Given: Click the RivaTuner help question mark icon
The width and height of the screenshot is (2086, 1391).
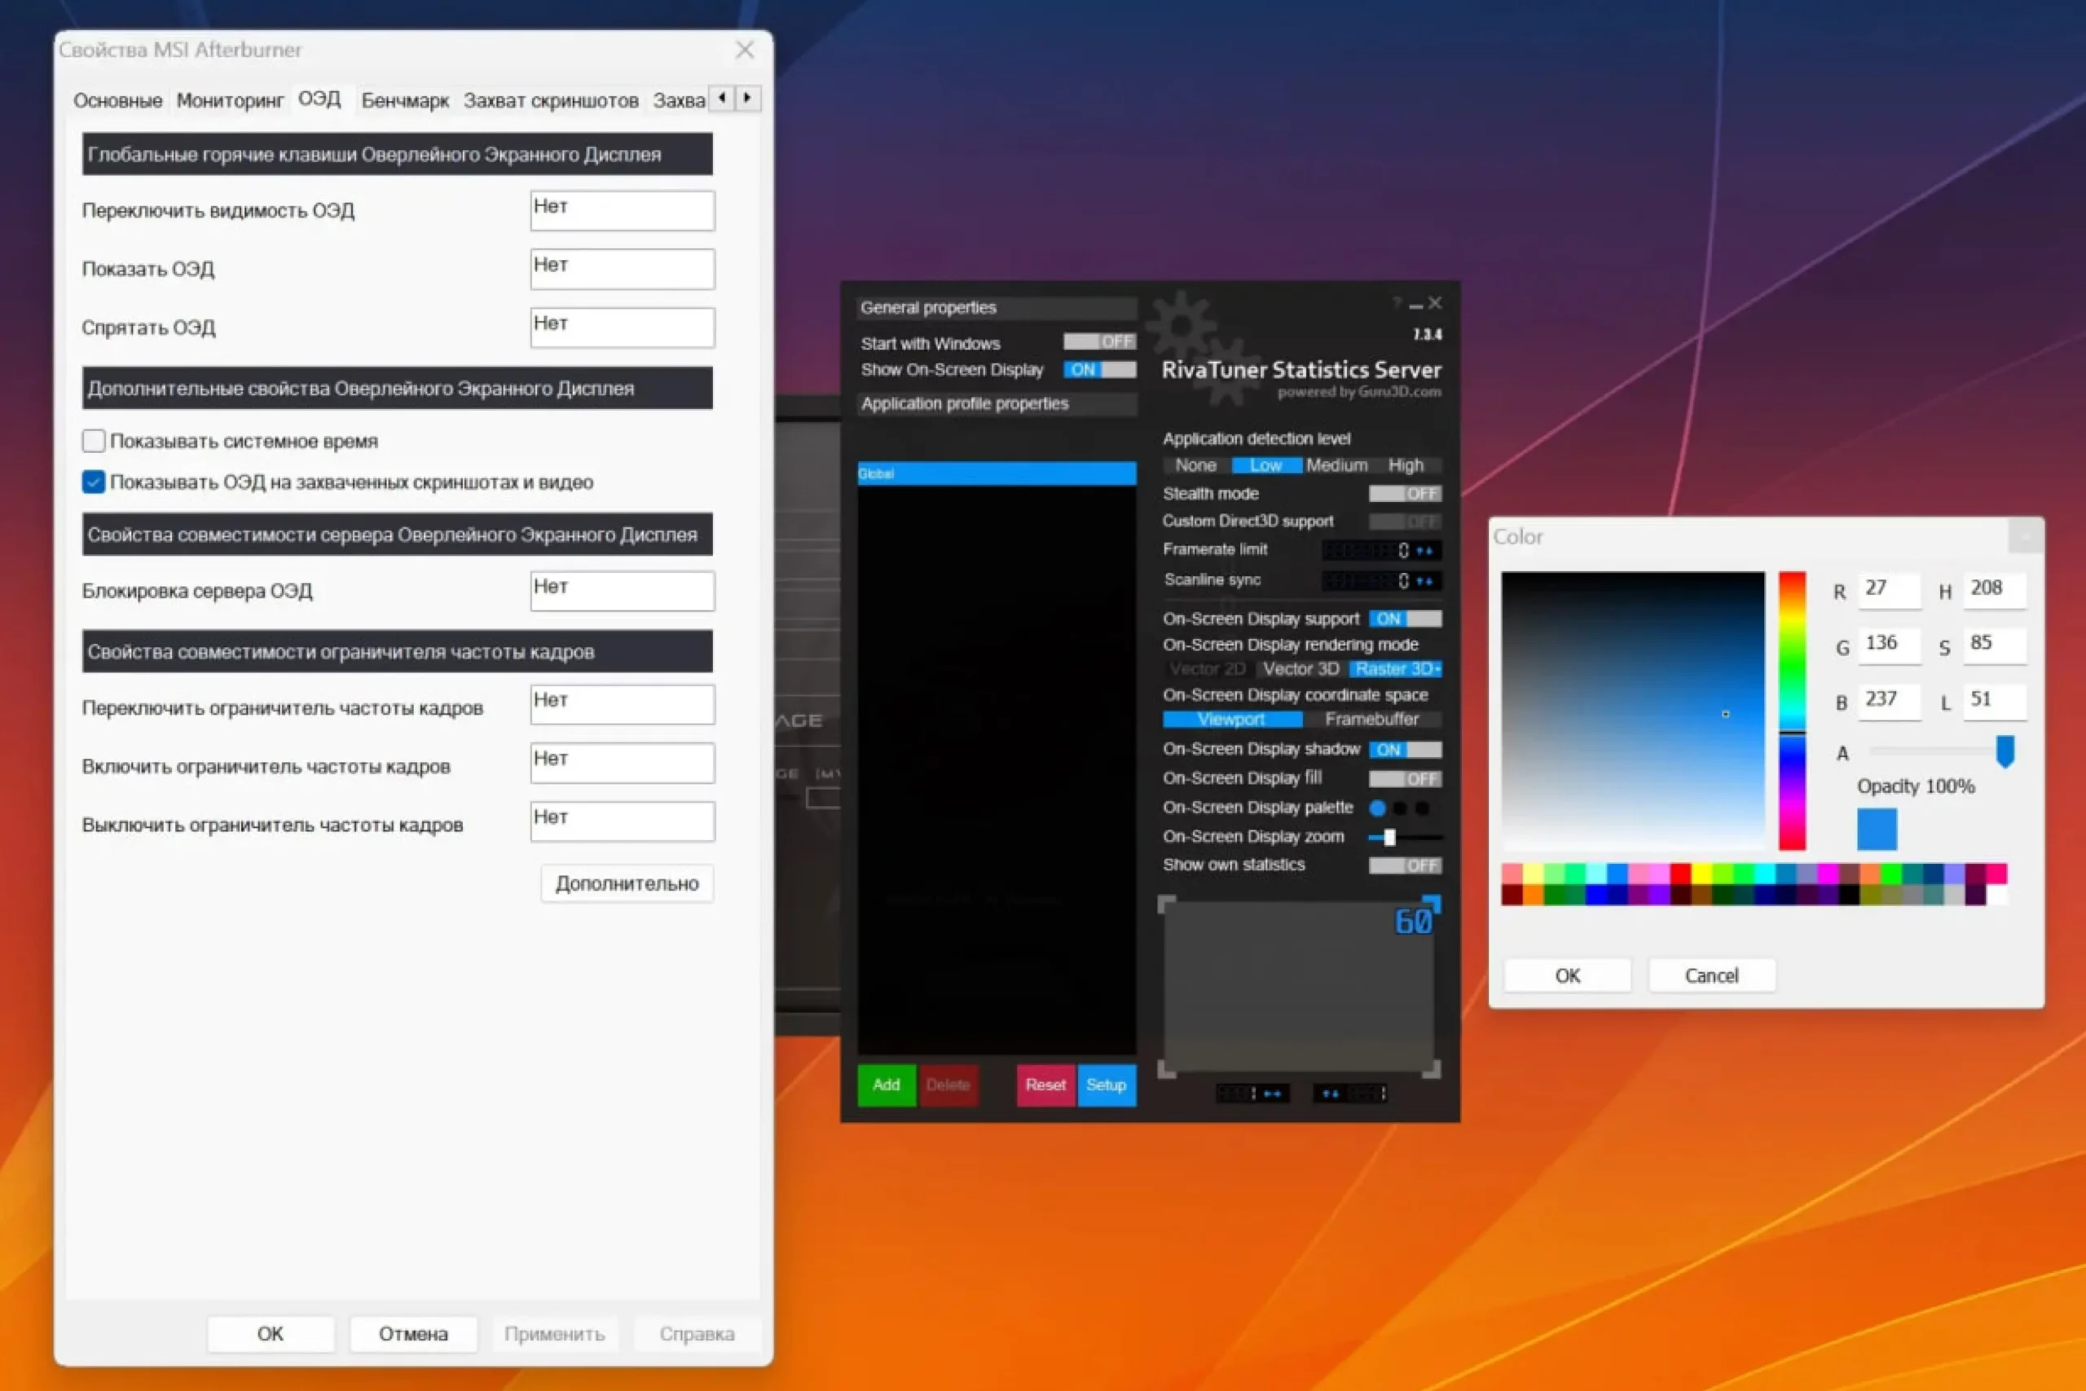Looking at the screenshot, I should [1396, 304].
